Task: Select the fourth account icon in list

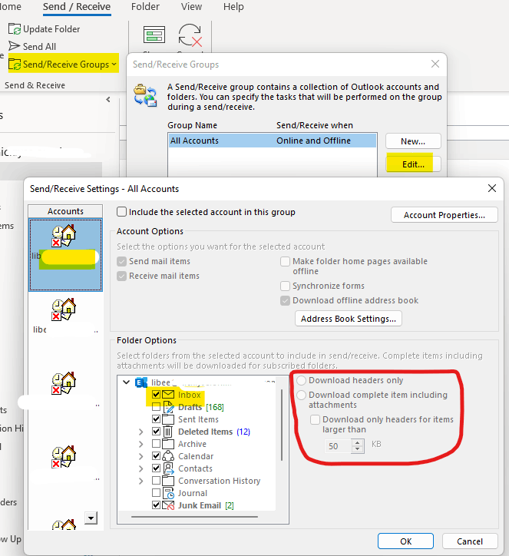Action: point(64,457)
